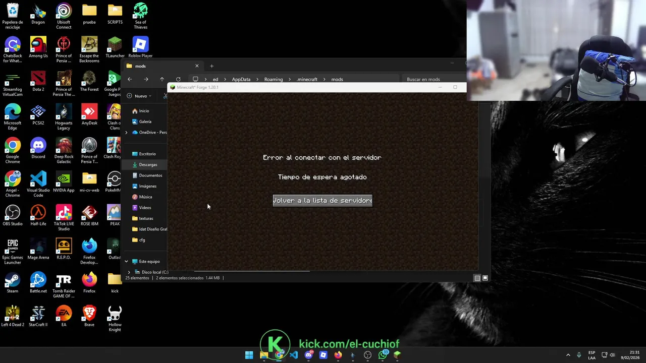Launch Among Us desktop shortcut
This screenshot has width=646, height=363.
(x=38, y=47)
